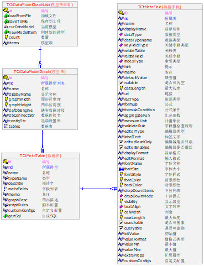Click the green genSql method icon
The width and height of the screenshot is (204, 266).
tap(6, 216)
